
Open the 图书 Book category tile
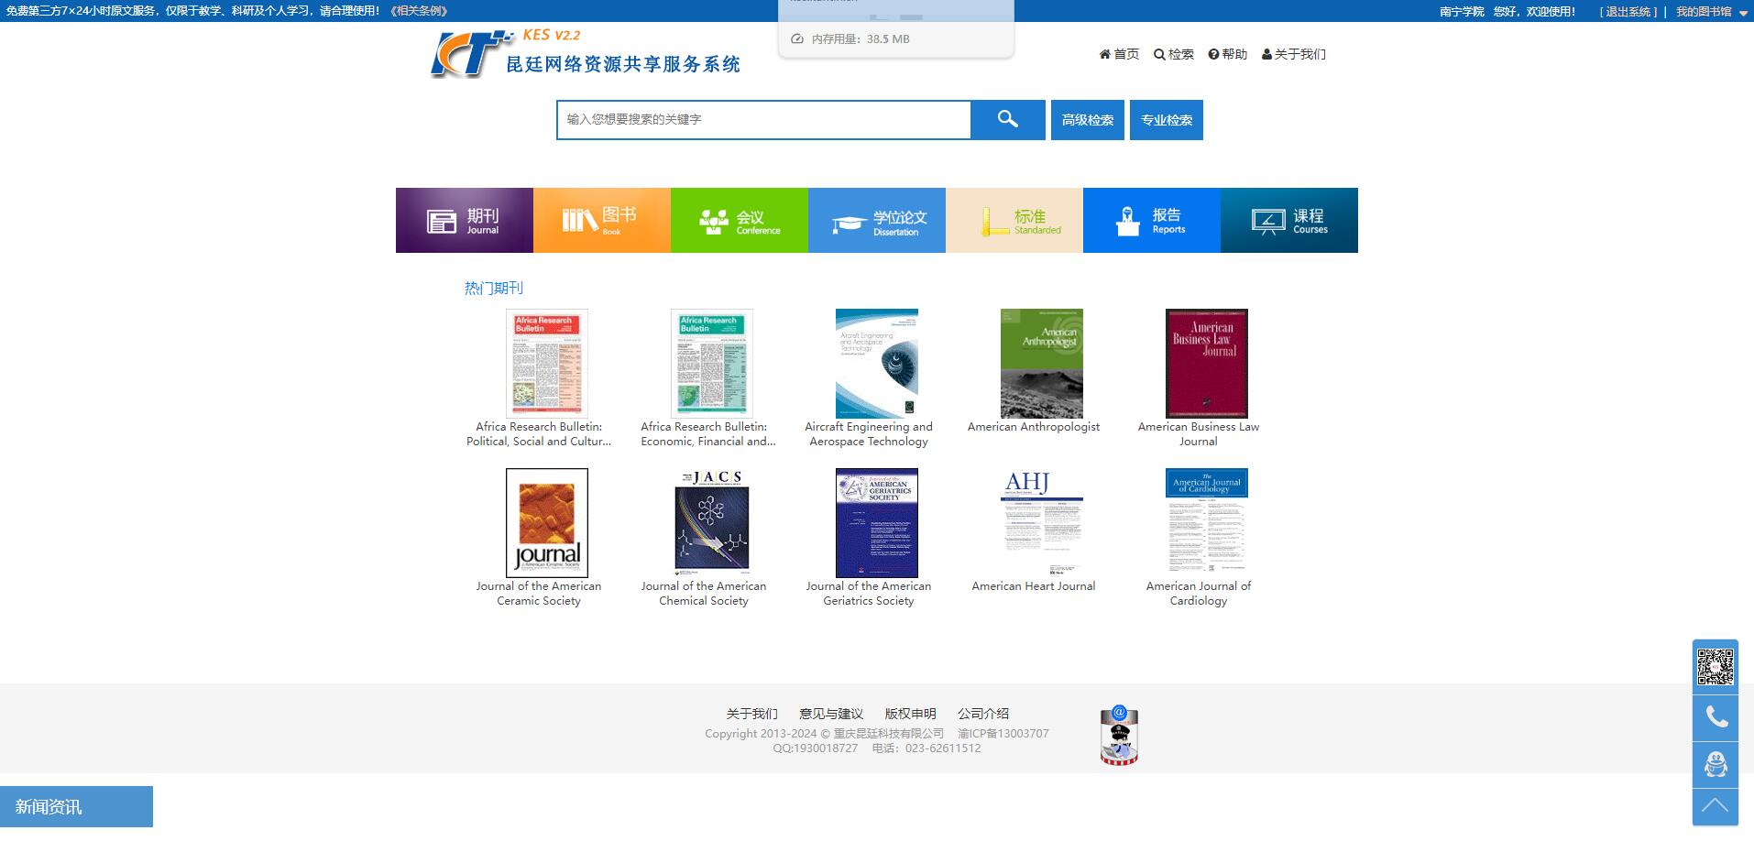(x=601, y=221)
